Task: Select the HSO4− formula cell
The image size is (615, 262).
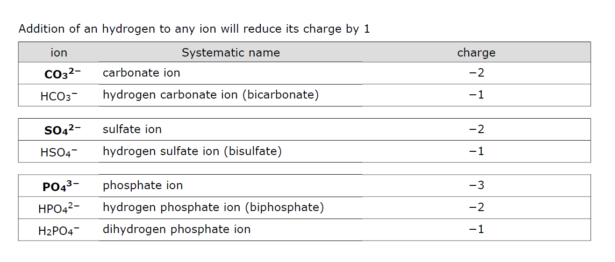Action: pyautogui.click(x=59, y=152)
